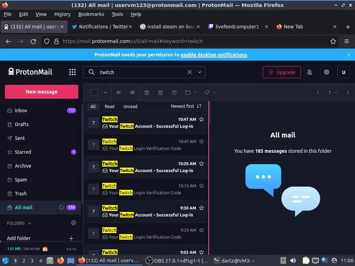This screenshot has width=355, height=266.
Task: Star the 10:47 AM Login Verification Code email
Action: click(x=201, y=142)
